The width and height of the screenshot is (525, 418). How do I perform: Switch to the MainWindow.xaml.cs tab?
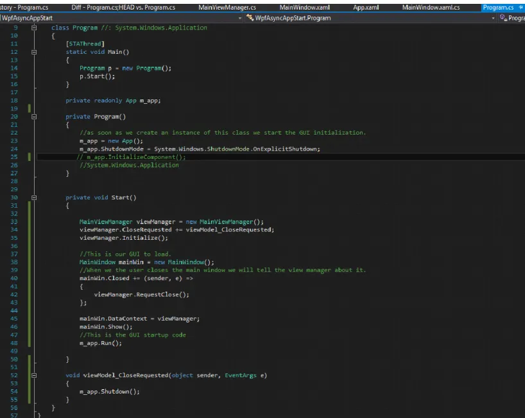431,7
